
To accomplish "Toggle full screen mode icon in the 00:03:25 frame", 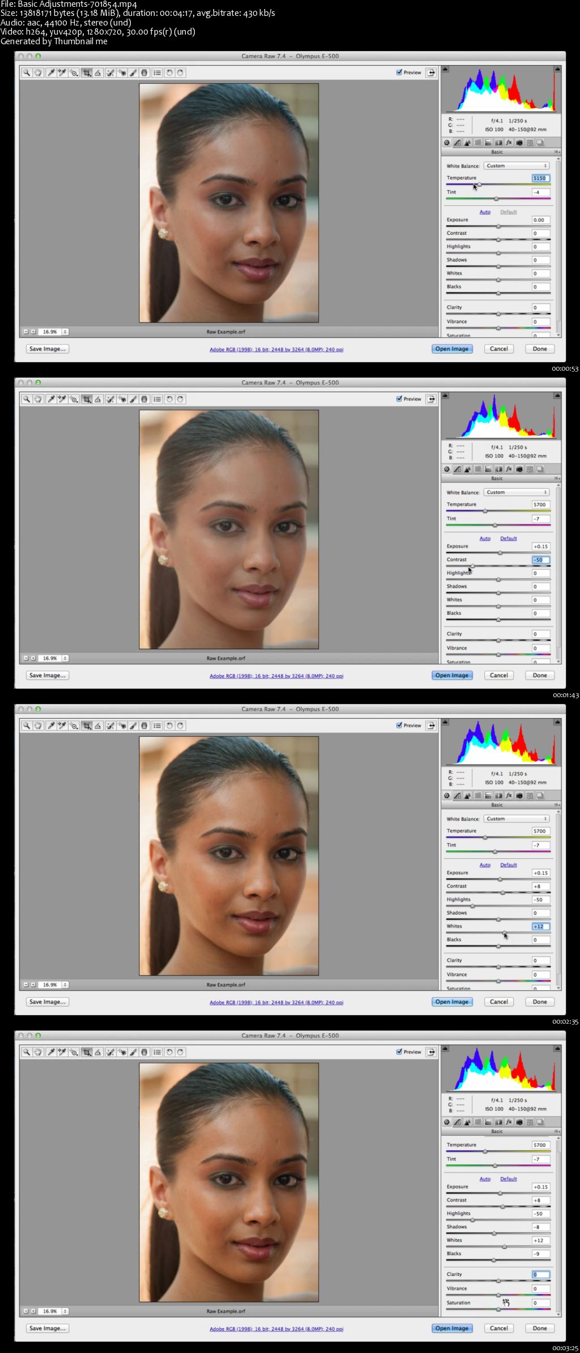I will click(x=432, y=1052).
